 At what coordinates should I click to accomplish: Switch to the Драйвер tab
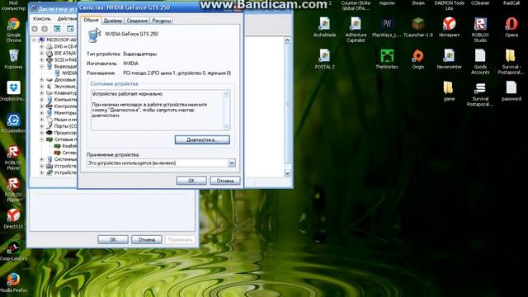coord(113,21)
